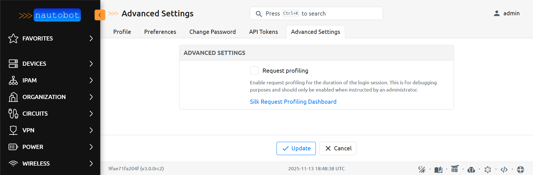Click the torii gate icon in footer

tap(455, 169)
